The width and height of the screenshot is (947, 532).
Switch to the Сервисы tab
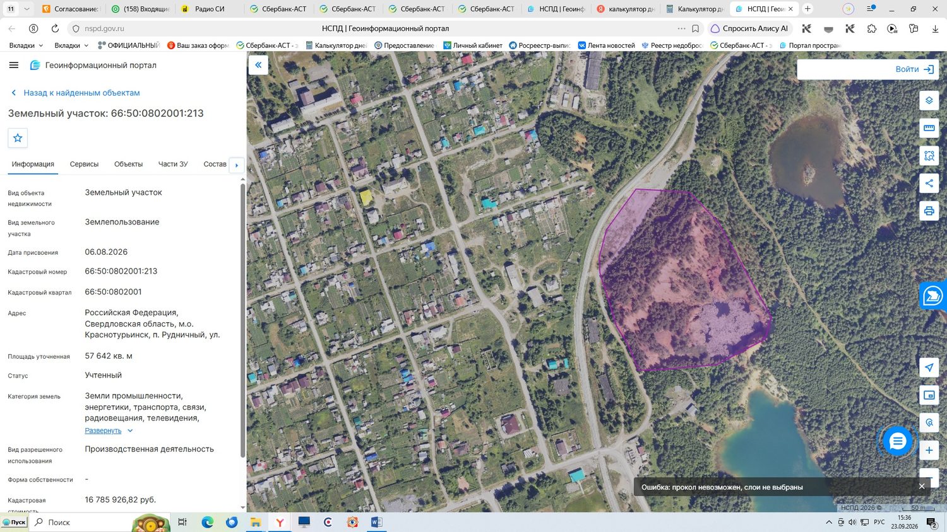84,164
